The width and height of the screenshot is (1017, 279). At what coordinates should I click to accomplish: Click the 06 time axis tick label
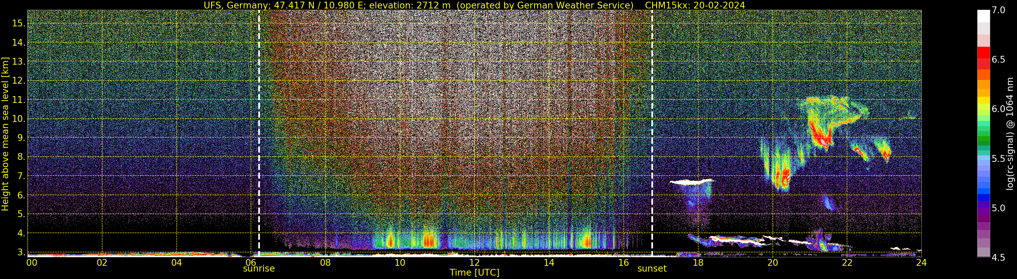pyautogui.click(x=251, y=262)
